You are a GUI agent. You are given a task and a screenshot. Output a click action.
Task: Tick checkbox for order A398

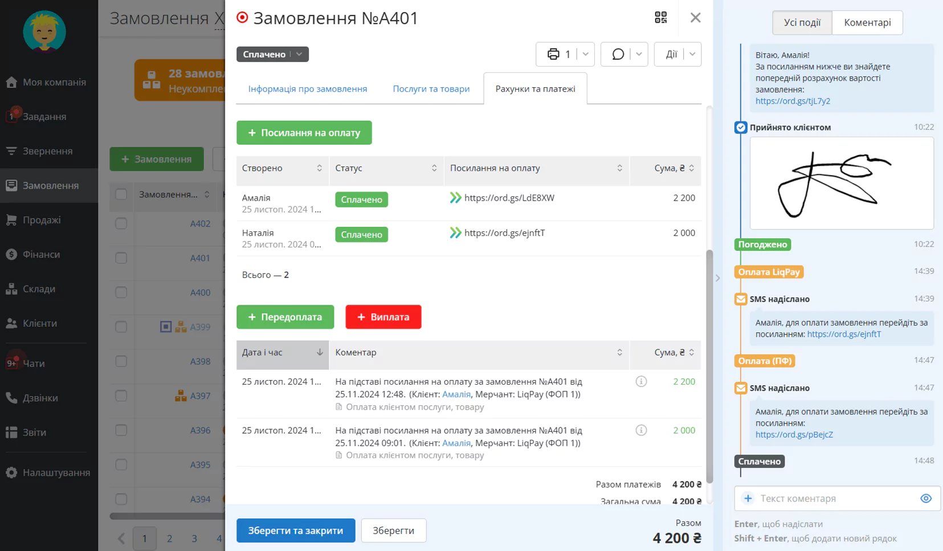point(121,361)
